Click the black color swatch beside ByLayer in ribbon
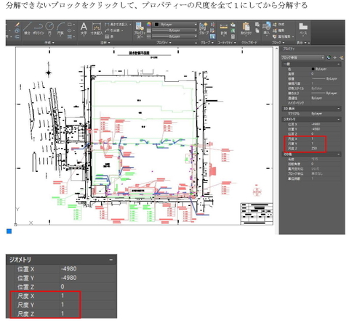Screen dimensions: 349x322 [x=156, y=25]
